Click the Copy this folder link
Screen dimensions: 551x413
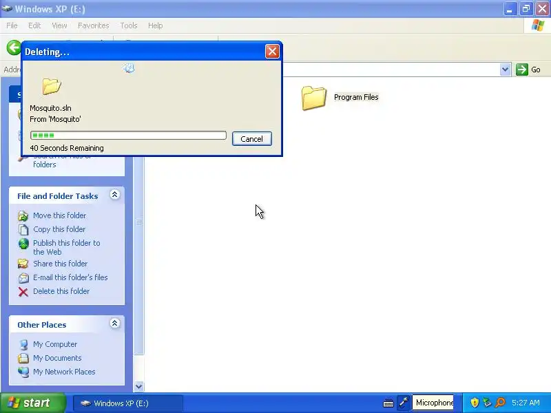coord(59,229)
